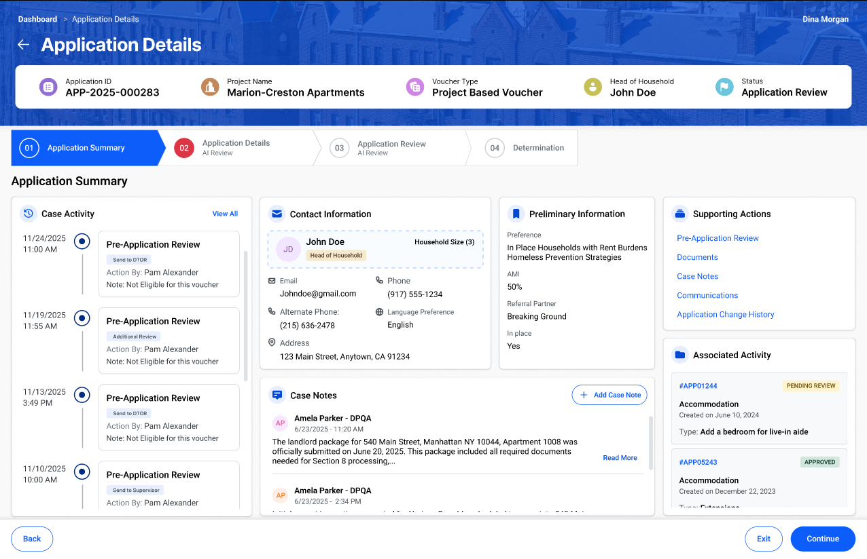The image size is (867, 559).
Task: Click the Associated Activity folder icon
Action: [679, 355]
